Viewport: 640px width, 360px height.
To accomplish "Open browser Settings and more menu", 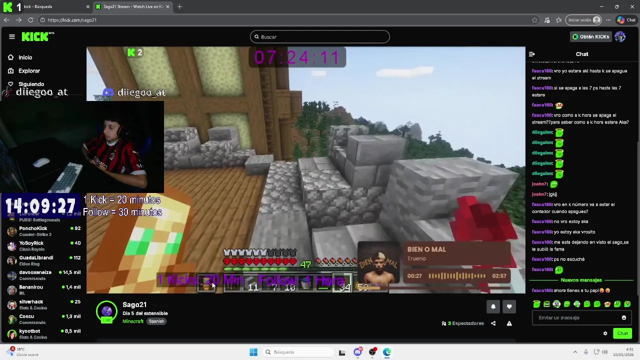I will (x=608, y=20).
